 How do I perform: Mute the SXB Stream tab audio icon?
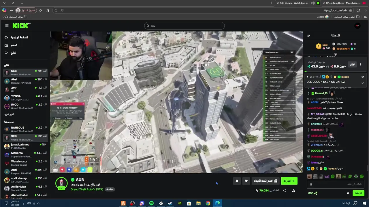tap(313, 3)
